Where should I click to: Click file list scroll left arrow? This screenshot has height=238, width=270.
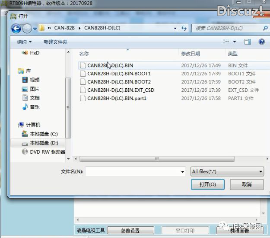(76, 159)
